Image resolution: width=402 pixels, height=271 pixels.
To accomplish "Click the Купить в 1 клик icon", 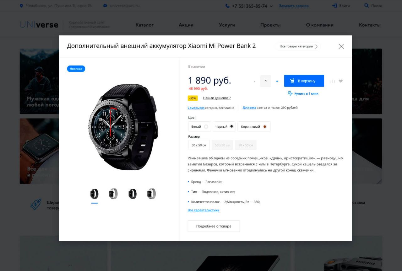I will [x=290, y=93].
